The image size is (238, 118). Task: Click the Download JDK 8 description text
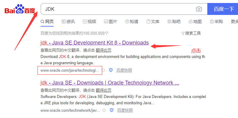click(x=123, y=60)
